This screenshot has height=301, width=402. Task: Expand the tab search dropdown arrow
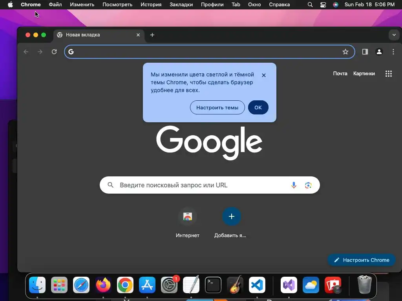pyautogui.click(x=394, y=35)
